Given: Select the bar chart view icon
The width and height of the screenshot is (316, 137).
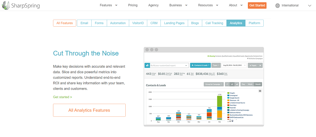Looking at the screenshot, I should pyautogui.click(x=232, y=84).
